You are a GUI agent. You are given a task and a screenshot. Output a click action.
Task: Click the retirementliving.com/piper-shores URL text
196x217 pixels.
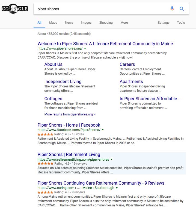tap(73, 160)
